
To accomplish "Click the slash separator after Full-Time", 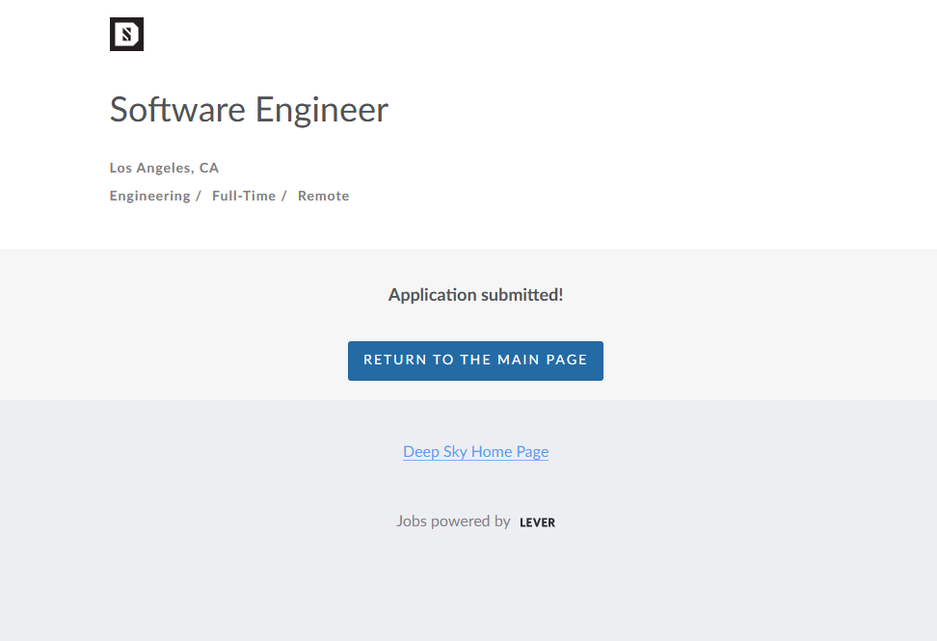I will (x=284, y=196).
